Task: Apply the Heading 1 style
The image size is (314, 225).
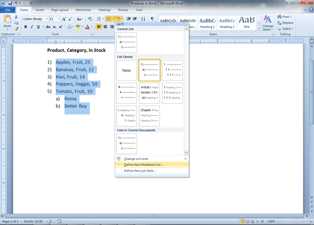Action: click(x=207, y=23)
